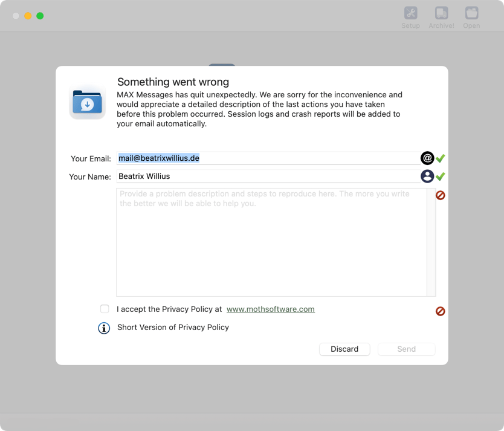Focus the Your Name input field
504x431 pixels.
268,176
